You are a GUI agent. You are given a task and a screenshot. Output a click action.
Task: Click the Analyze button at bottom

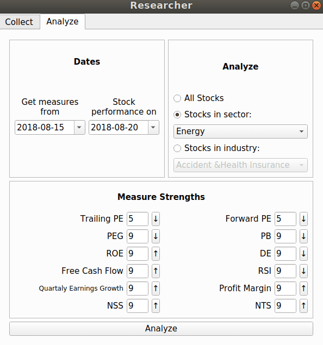pos(161,329)
